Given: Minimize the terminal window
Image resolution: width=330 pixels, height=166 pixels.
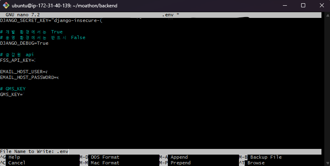Looking at the screenshot, I should 284,6.
